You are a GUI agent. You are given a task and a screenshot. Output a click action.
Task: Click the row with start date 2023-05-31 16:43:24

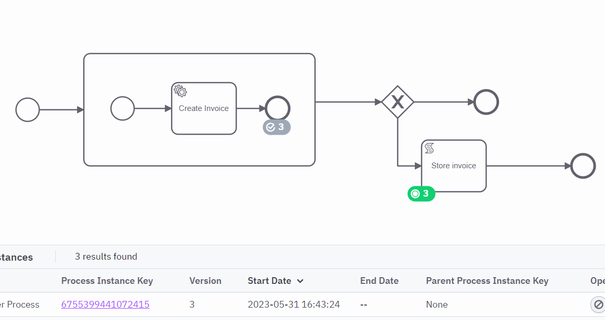[x=303, y=305]
